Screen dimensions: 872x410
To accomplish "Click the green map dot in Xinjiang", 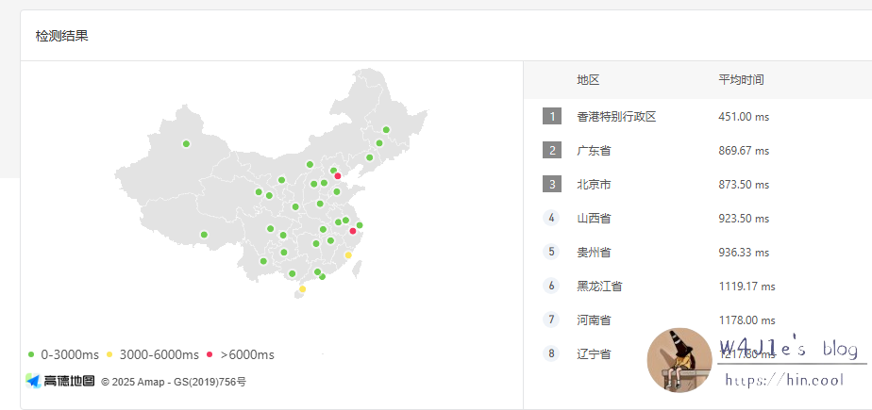I will tap(186, 144).
